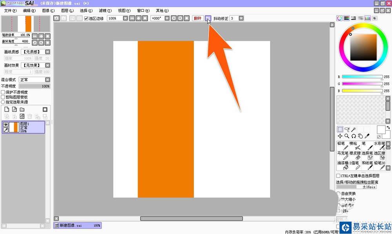
Task: Choose the 选择笔 selection pen
Action: click(367, 155)
